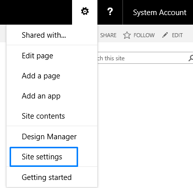This screenshot has height=188, width=193.
Task: Click the blank page area below the search box
Action: pos(145,126)
